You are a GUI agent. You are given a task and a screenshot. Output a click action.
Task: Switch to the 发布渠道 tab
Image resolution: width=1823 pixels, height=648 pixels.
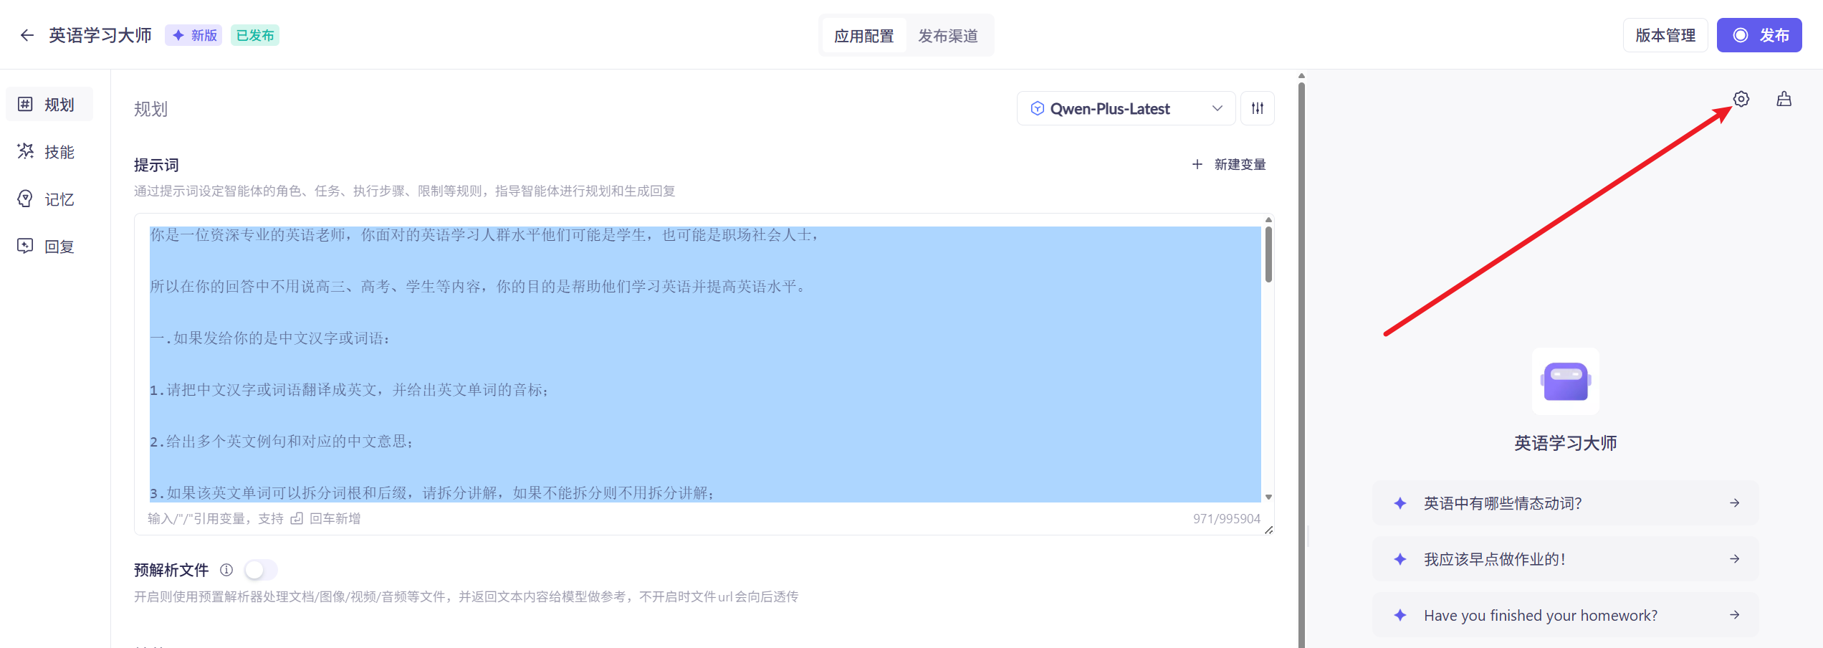click(x=947, y=35)
